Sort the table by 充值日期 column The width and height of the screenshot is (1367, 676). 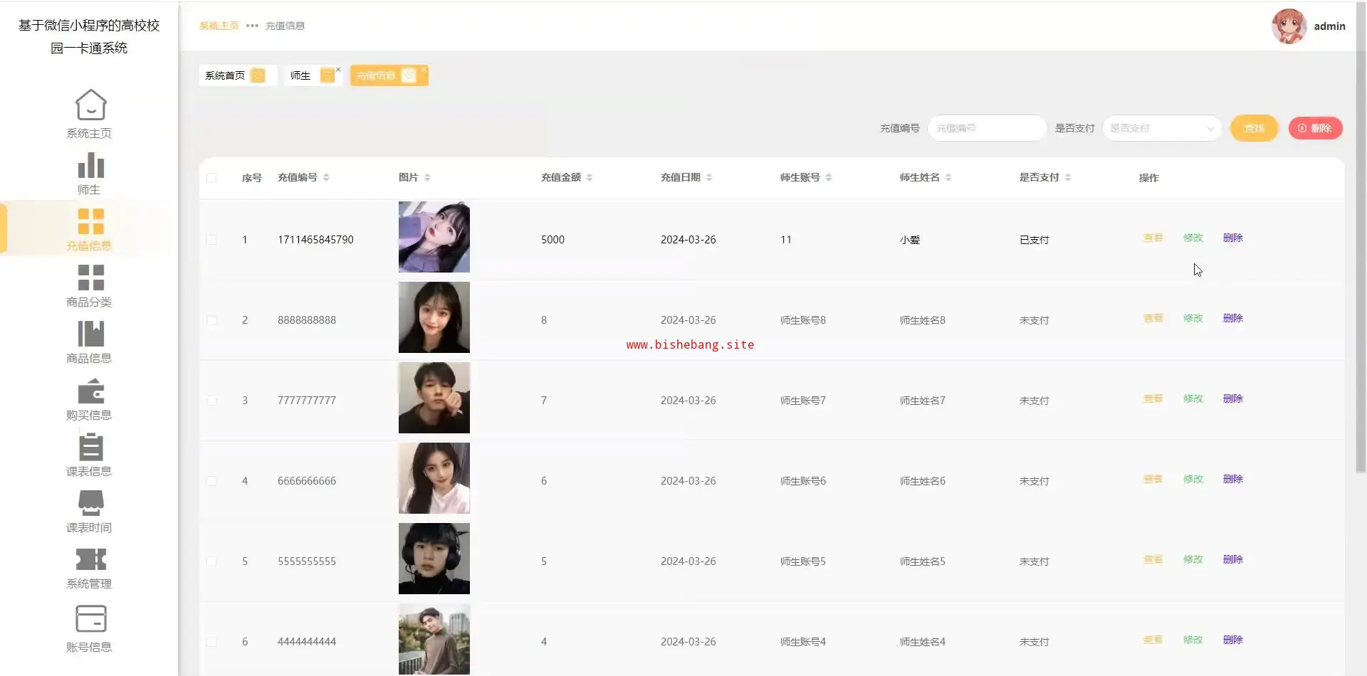tap(709, 178)
